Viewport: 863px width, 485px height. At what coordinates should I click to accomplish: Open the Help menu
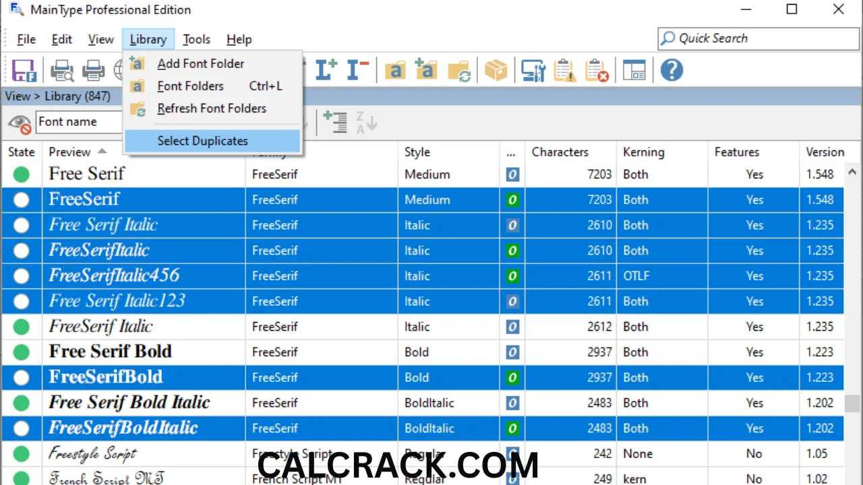[239, 40]
